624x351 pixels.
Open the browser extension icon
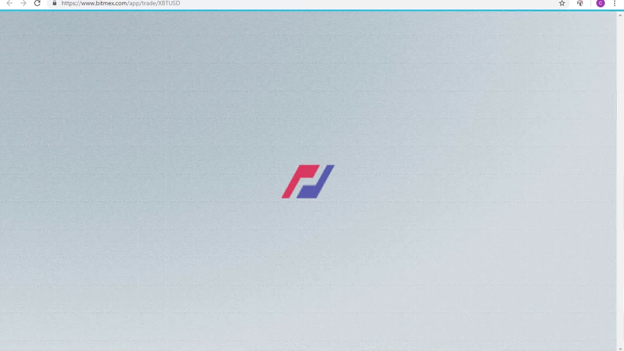click(580, 3)
